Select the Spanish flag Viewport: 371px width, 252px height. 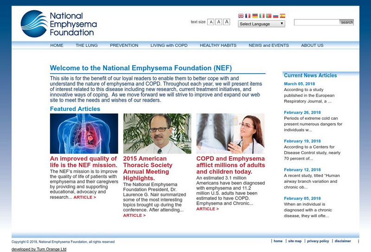[282, 16]
